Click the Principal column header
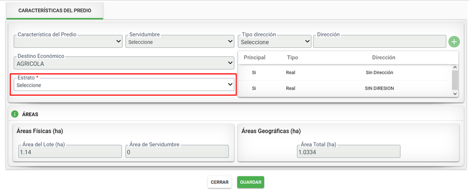 tap(254, 57)
